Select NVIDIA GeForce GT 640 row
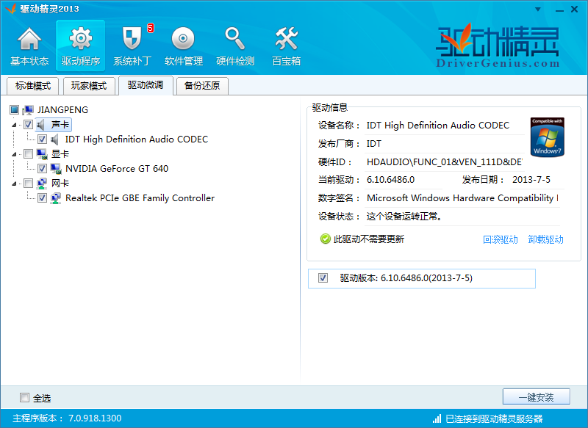This screenshot has width=588, height=428. tap(117, 169)
